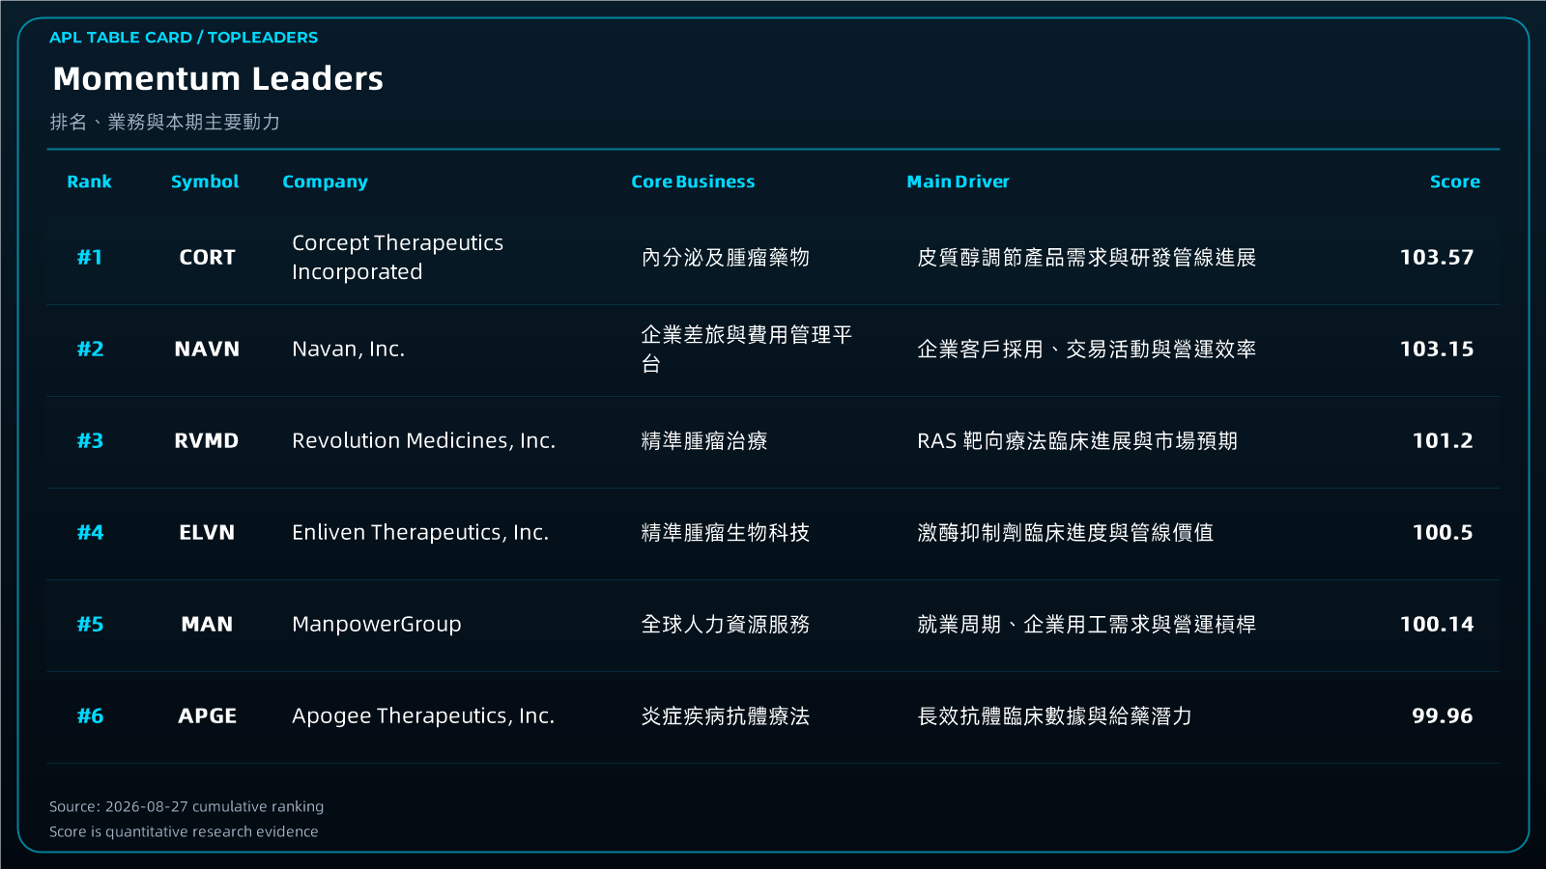
Task: Click rank #5 cell
Action: pos(90,624)
